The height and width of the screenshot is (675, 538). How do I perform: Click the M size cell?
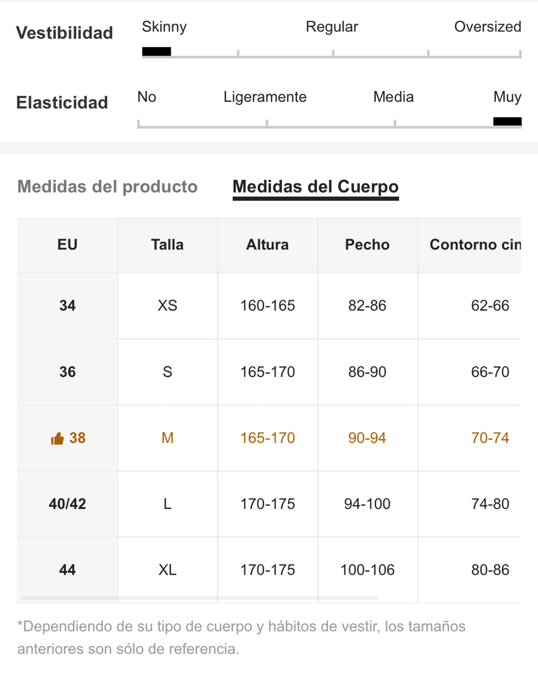click(x=168, y=438)
